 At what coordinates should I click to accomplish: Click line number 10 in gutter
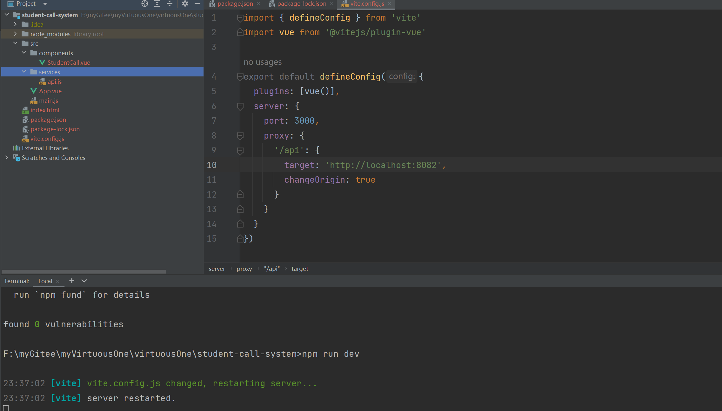coord(211,165)
